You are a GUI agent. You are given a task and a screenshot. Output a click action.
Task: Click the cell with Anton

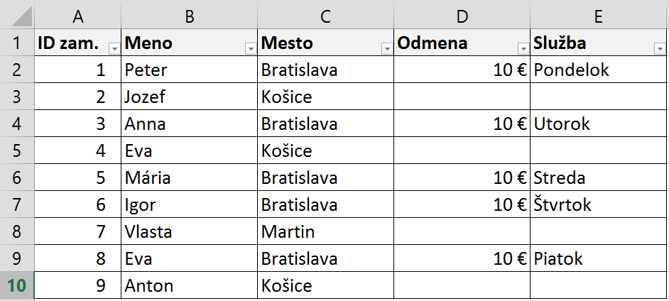click(x=190, y=285)
